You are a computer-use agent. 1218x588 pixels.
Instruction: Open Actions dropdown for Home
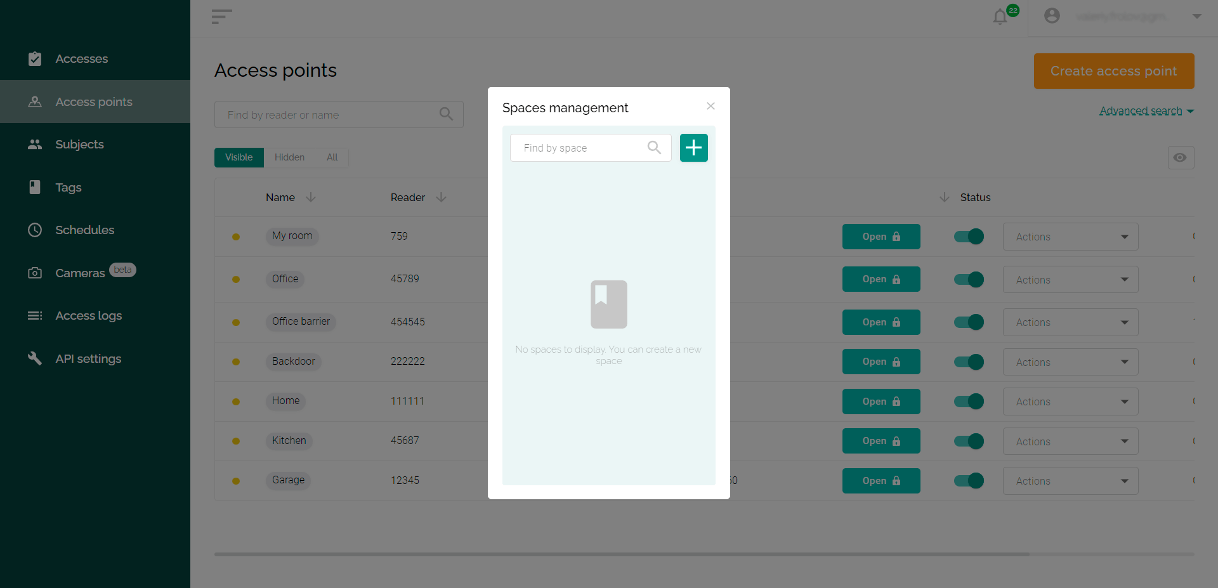(x=1071, y=402)
